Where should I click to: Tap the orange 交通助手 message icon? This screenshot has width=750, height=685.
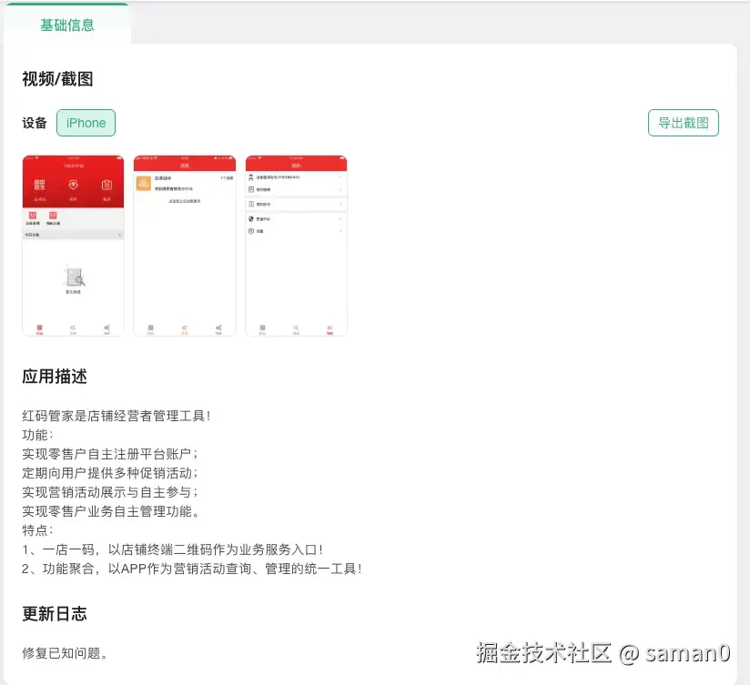142,183
